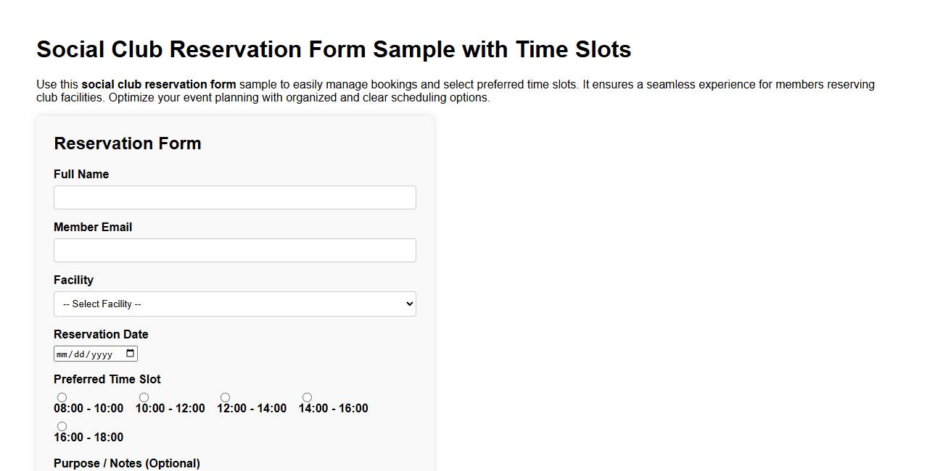The image size is (927, 471).
Task: Select the 08:00 - 10:00 time slot
Action: point(62,397)
